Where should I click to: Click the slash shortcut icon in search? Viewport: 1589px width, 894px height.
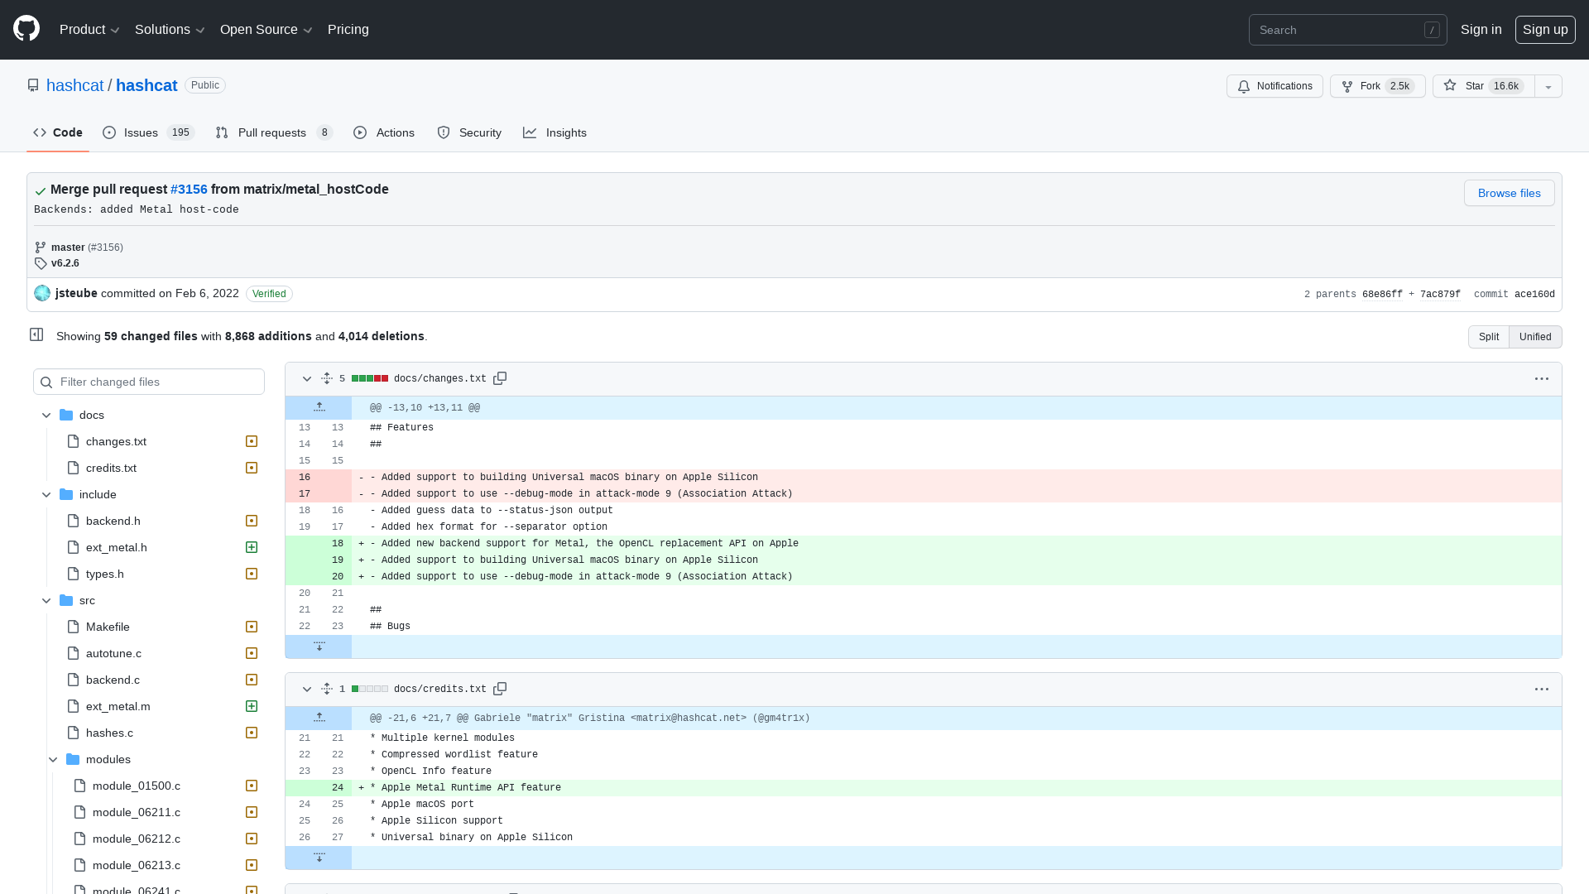click(1432, 30)
